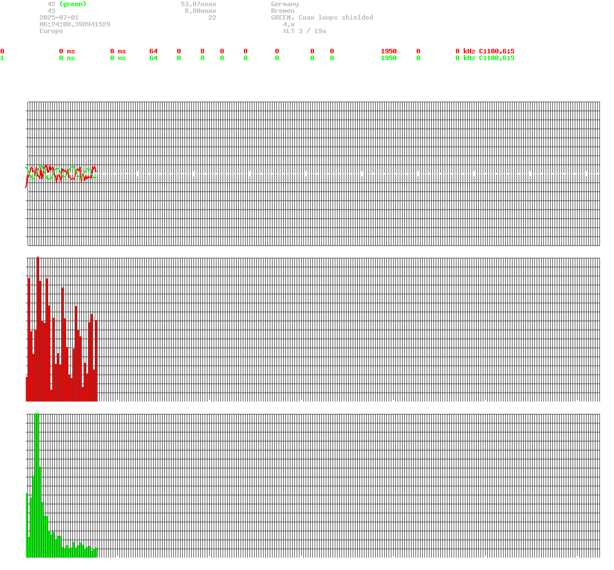Select the red '1950' value
614x570 pixels.
point(389,51)
